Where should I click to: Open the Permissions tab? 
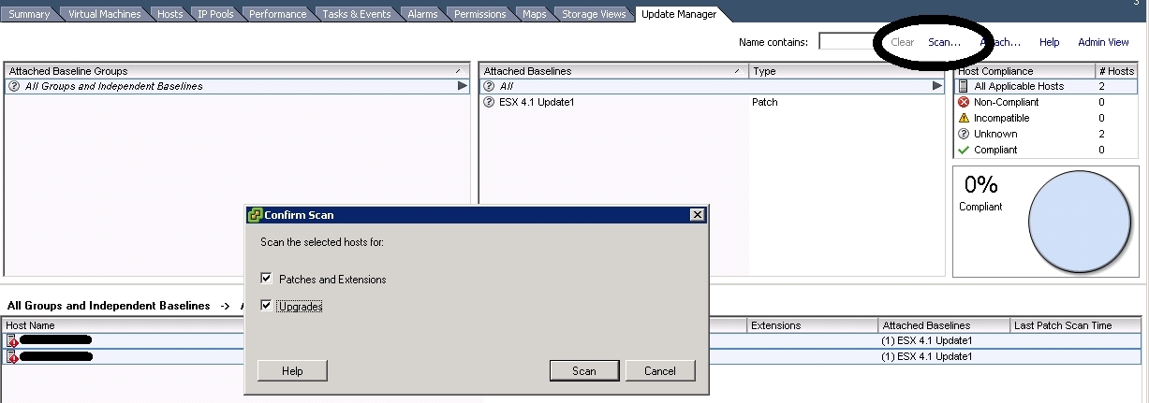[x=480, y=14]
